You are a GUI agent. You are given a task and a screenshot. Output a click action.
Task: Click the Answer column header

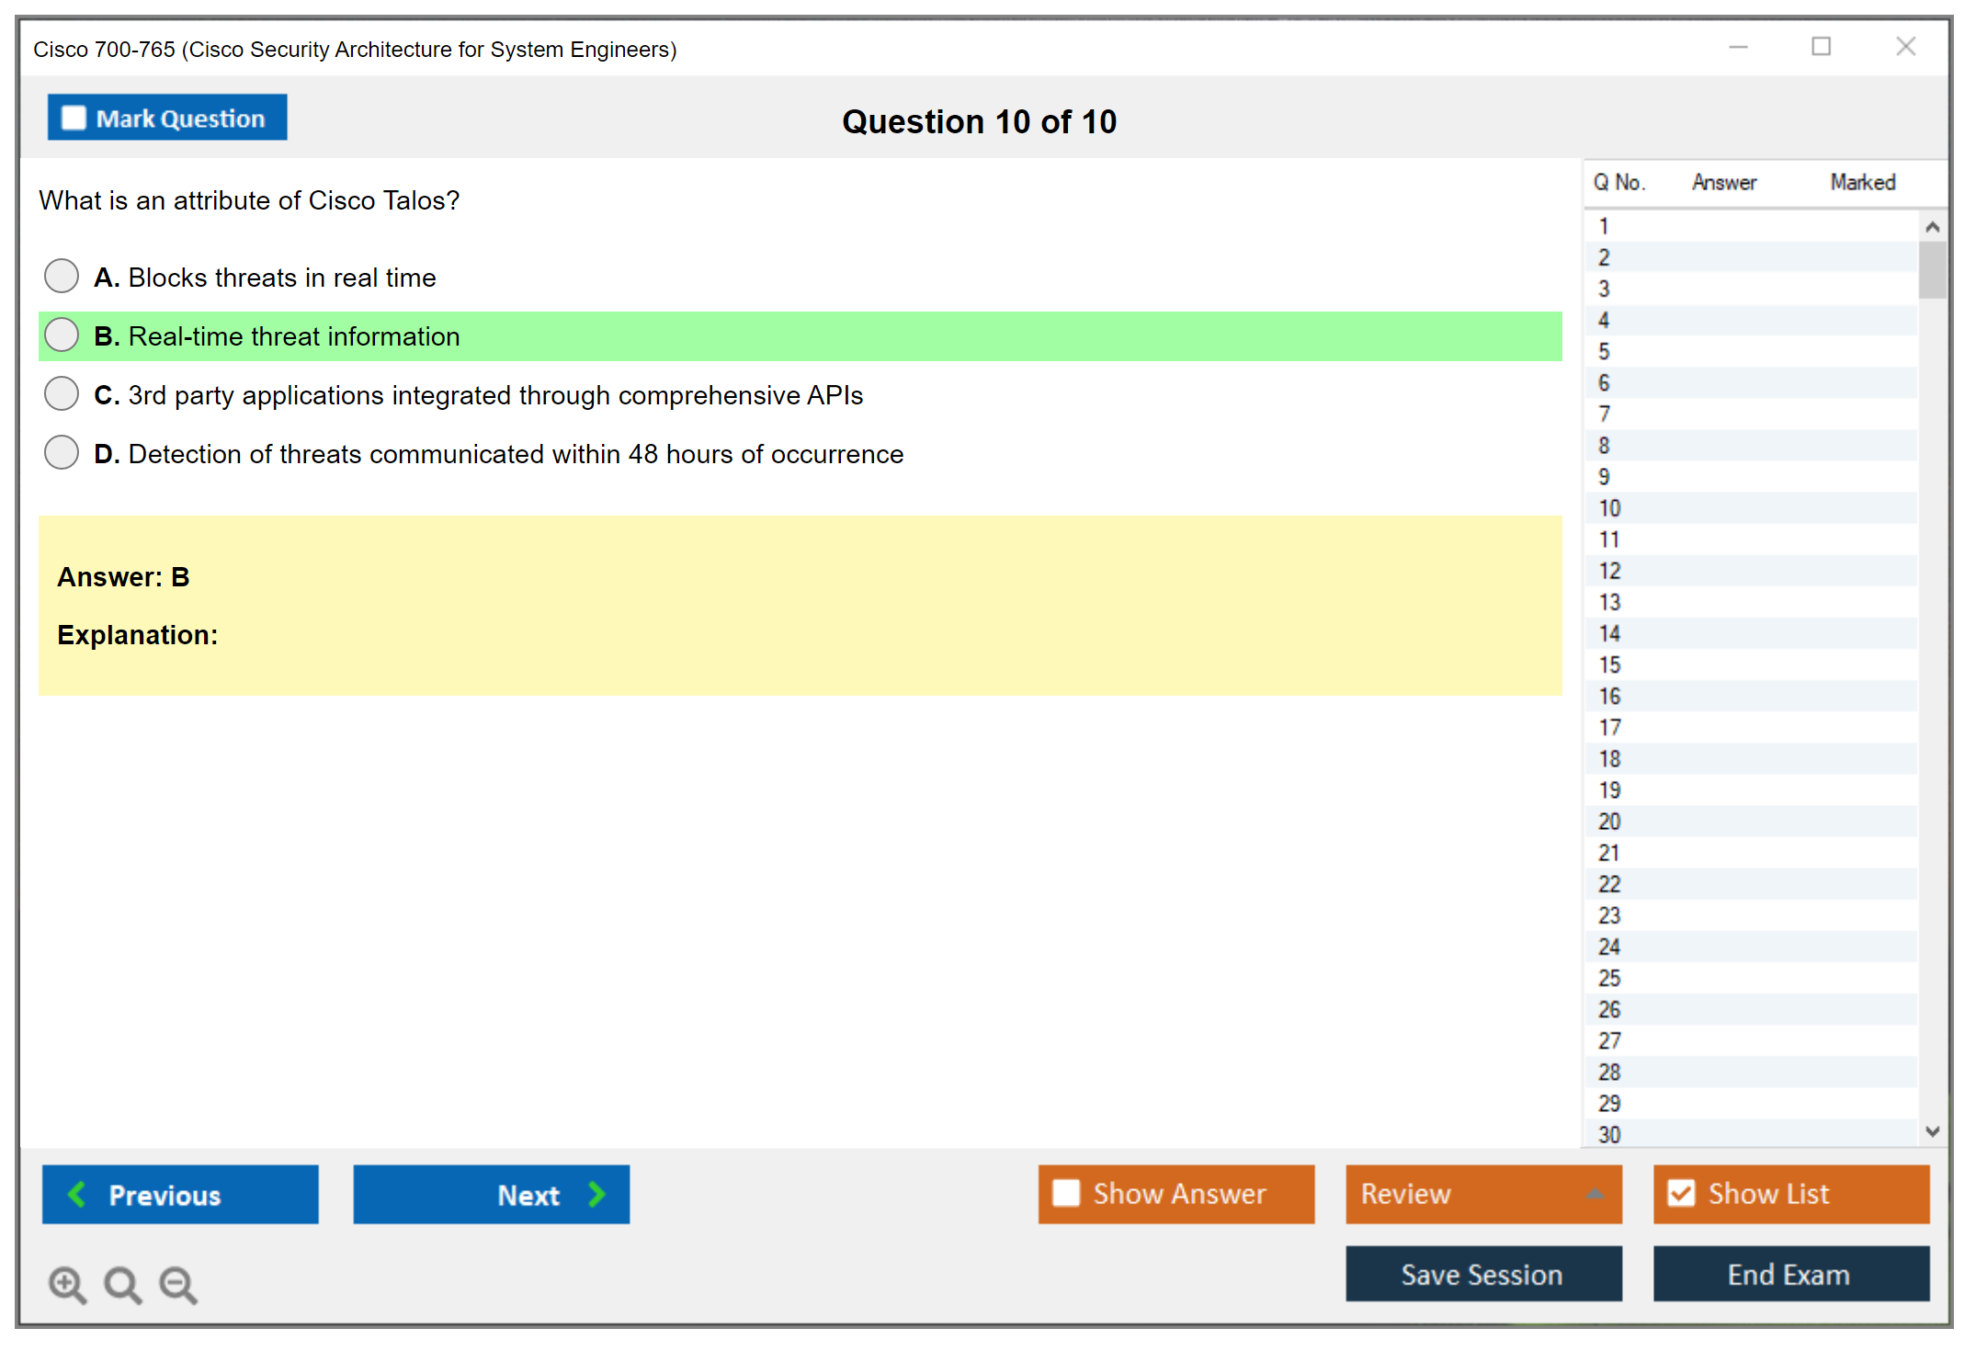coord(1723,182)
